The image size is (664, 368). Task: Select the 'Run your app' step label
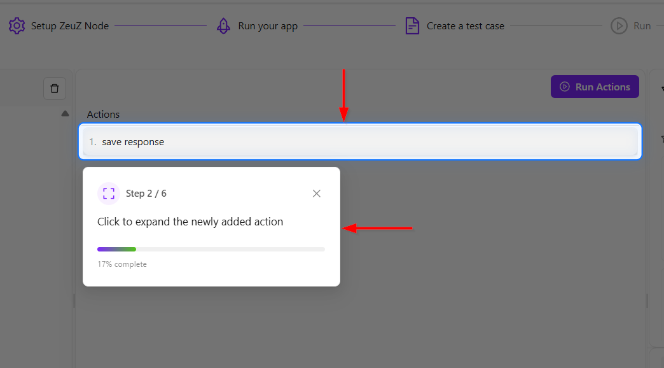(268, 26)
